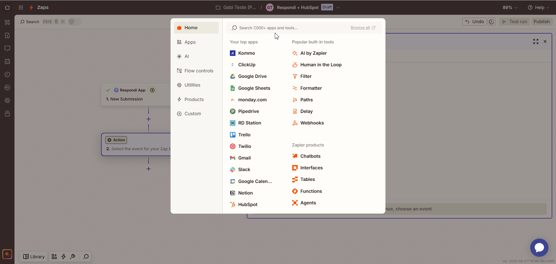Image resolution: width=556 pixels, height=264 pixels.
Task: Open the chat support bubble
Action: (x=539, y=247)
